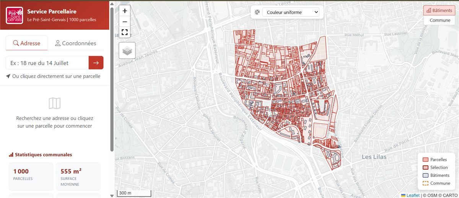Switch to the Coordonnées tab
This screenshot has width=459, height=198.
(75, 43)
